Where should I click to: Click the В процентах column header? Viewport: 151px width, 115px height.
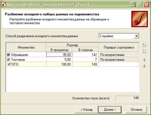tap(59, 50)
